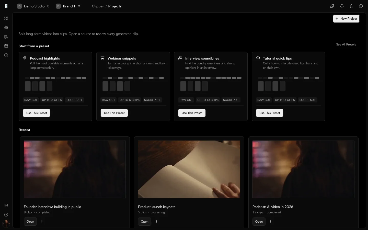Click the Podcast: AI video in 2026 thumbnail
The width and height of the screenshot is (368, 230).
click(x=303, y=169)
